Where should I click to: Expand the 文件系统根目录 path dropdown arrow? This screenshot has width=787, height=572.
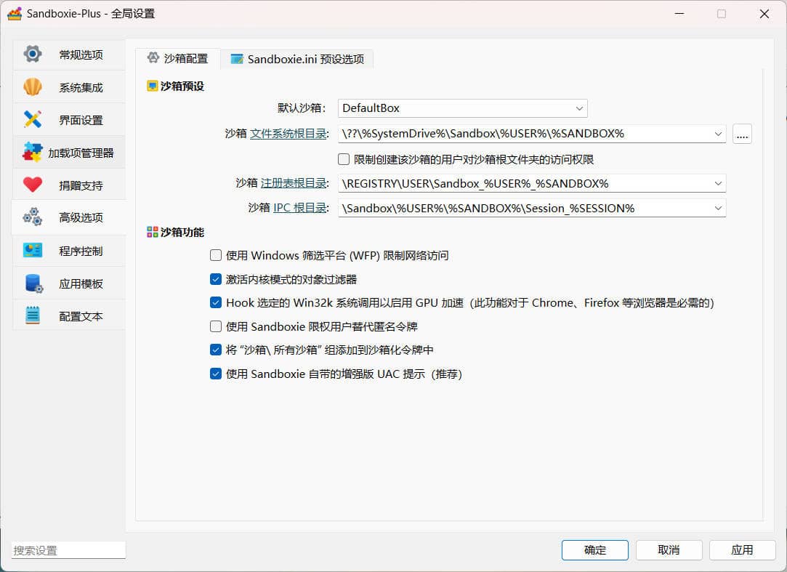pyautogui.click(x=718, y=134)
